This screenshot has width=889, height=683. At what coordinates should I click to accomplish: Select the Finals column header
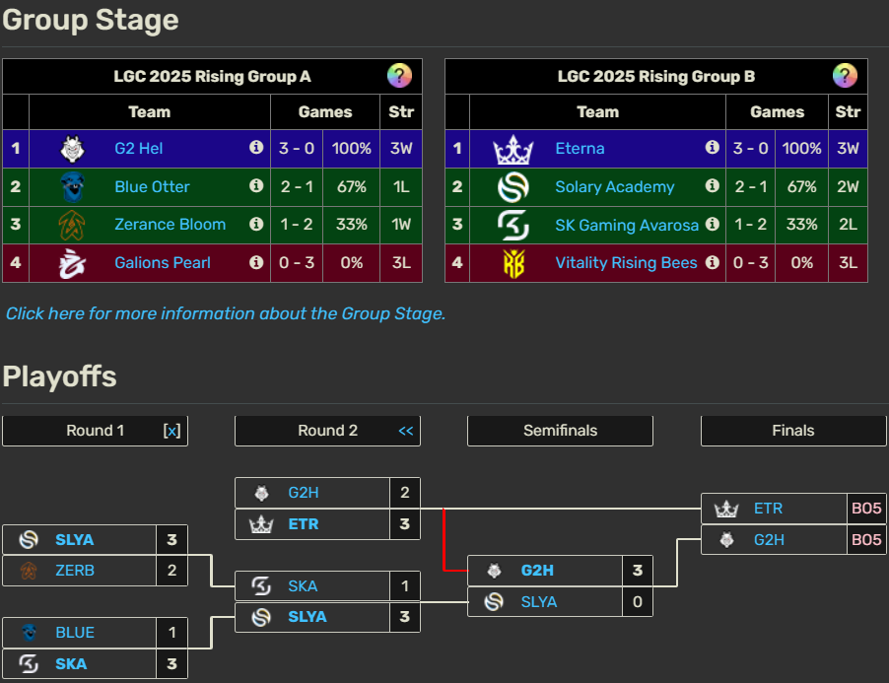pyautogui.click(x=792, y=431)
